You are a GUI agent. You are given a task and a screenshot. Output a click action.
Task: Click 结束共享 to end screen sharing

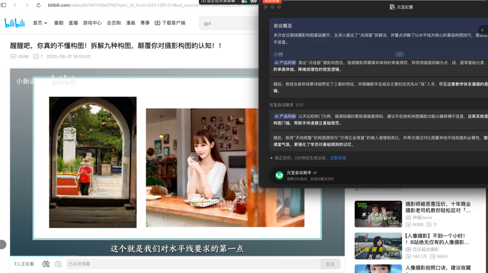pyautogui.click(x=272, y=1)
